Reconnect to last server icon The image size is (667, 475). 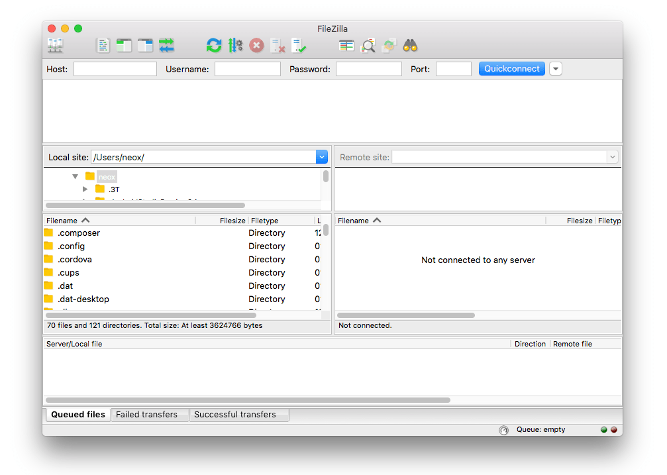299,45
